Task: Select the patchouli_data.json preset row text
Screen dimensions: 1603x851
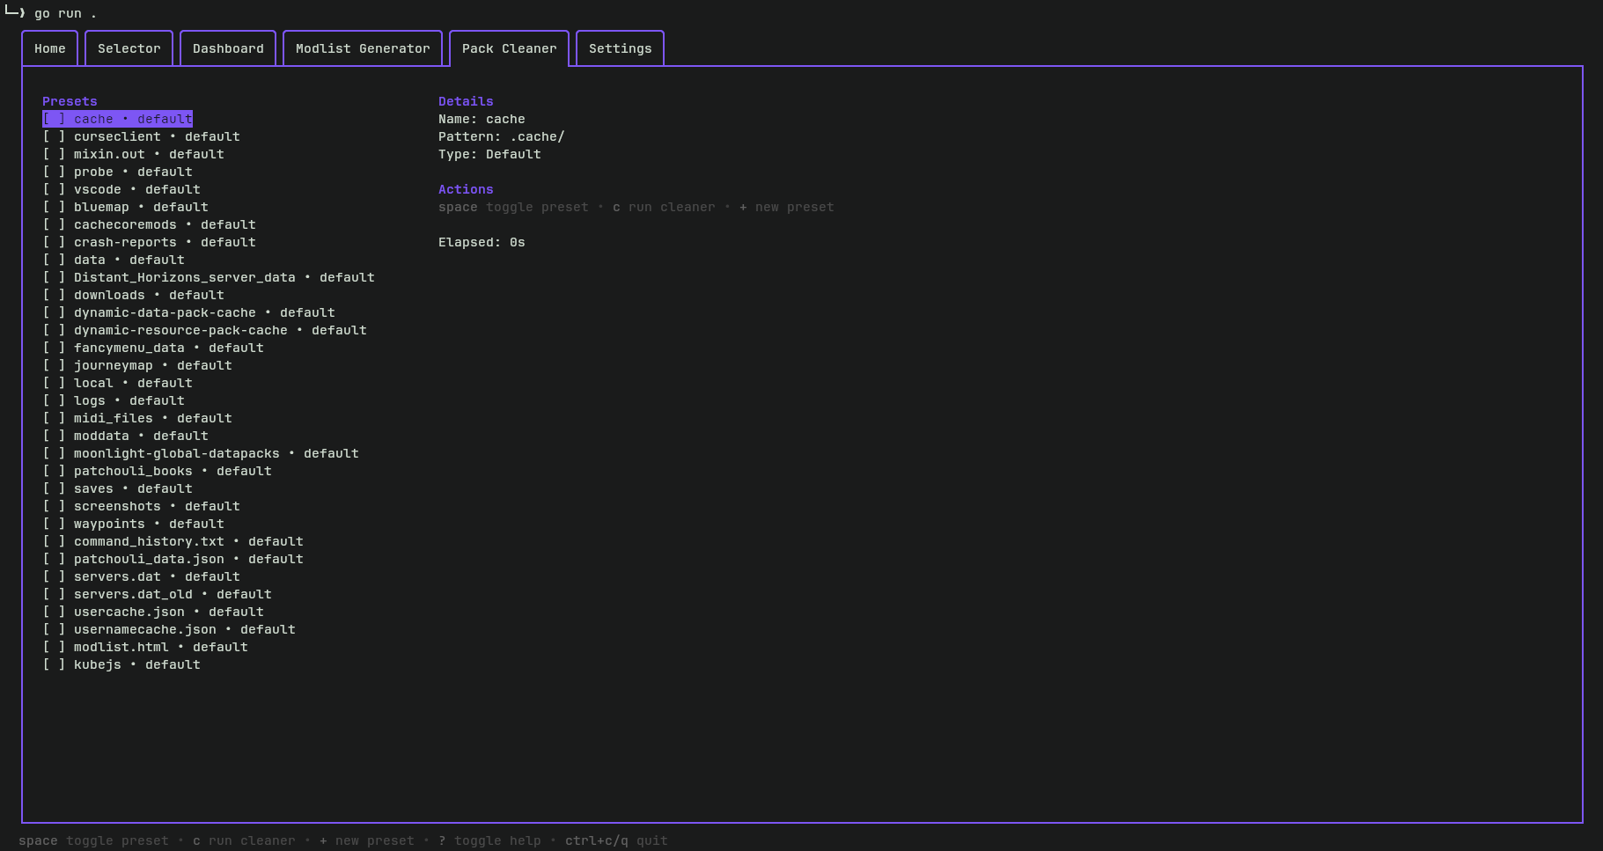Action: pyautogui.click(x=188, y=559)
